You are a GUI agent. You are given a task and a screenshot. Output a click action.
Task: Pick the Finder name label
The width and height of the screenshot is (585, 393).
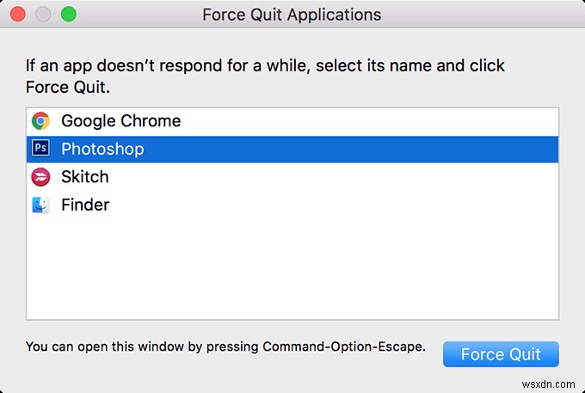(x=85, y=205)
